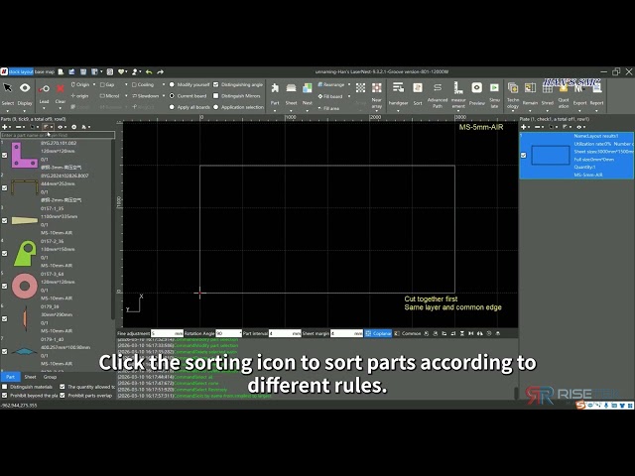Open the Gap dropdown arrow
The width and height of the screenshot is (635, 476).
pos(126,84)
